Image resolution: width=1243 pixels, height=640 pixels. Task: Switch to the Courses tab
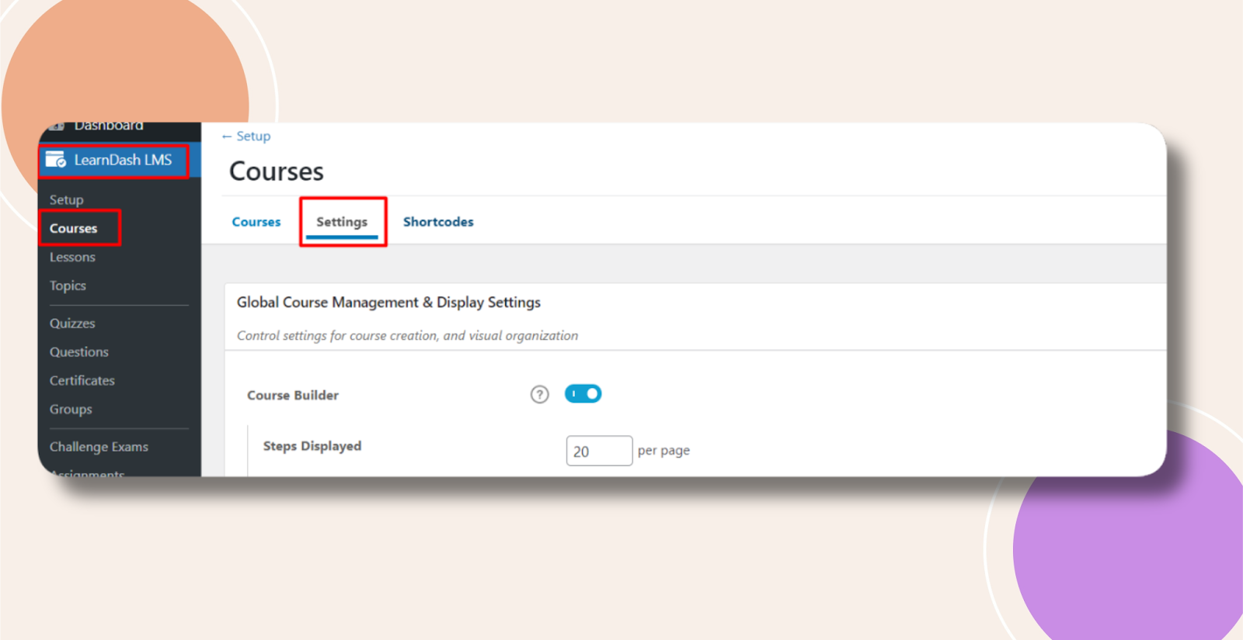(256, 222)
